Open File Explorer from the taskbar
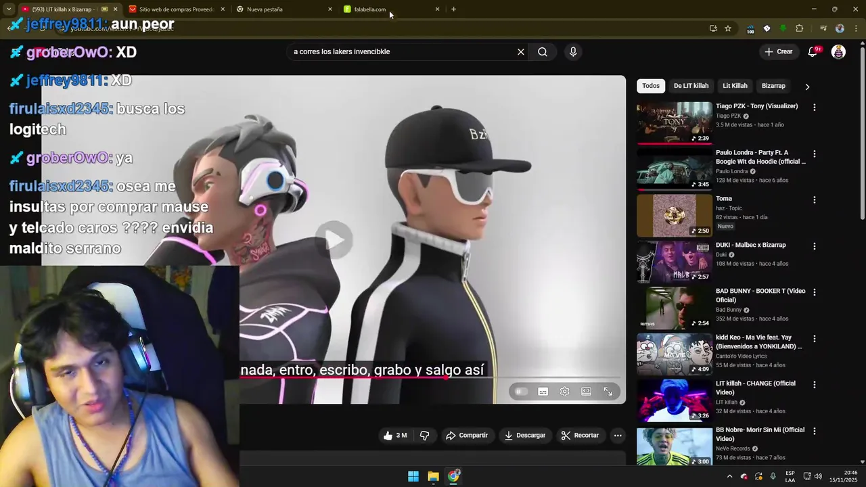 (x=434, y=476)
